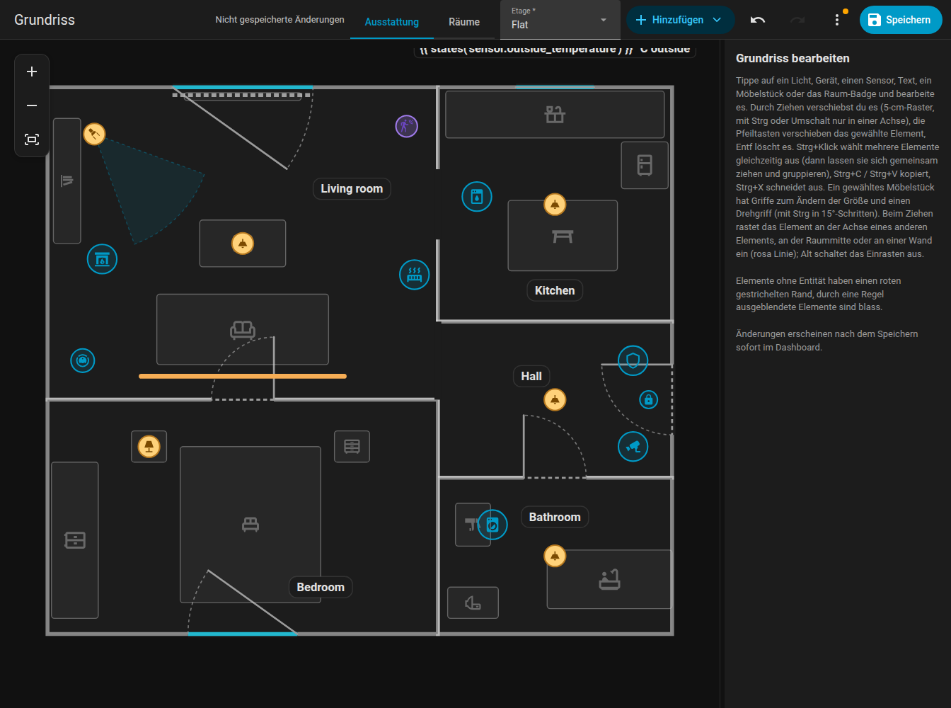Select the washing machine icon in Bathroom

(492, 525)
